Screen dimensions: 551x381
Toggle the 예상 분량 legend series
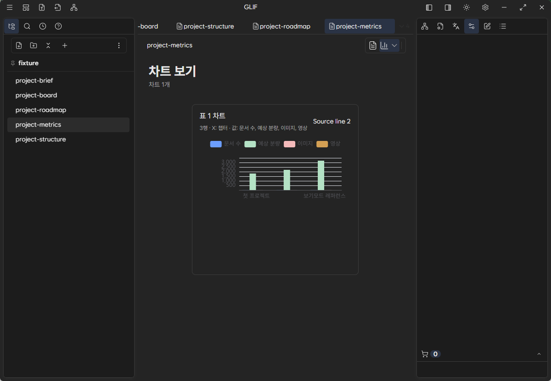262,144
